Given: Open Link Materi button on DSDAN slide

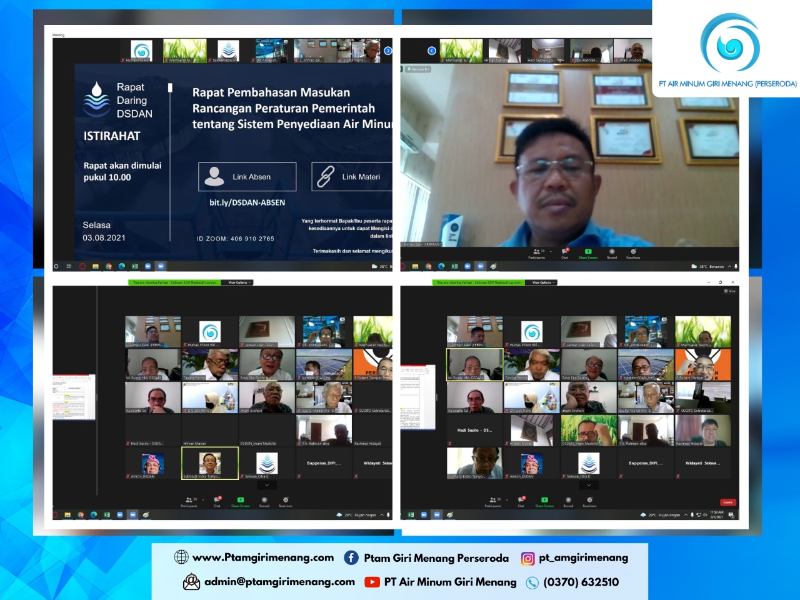Looking at the screenshot, I should pyautogui.click(x=352, y=177).
